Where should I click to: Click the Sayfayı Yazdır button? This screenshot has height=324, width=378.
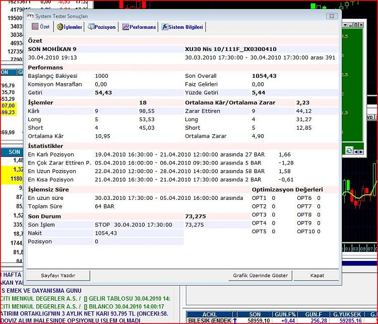click(x=58, y=276)
